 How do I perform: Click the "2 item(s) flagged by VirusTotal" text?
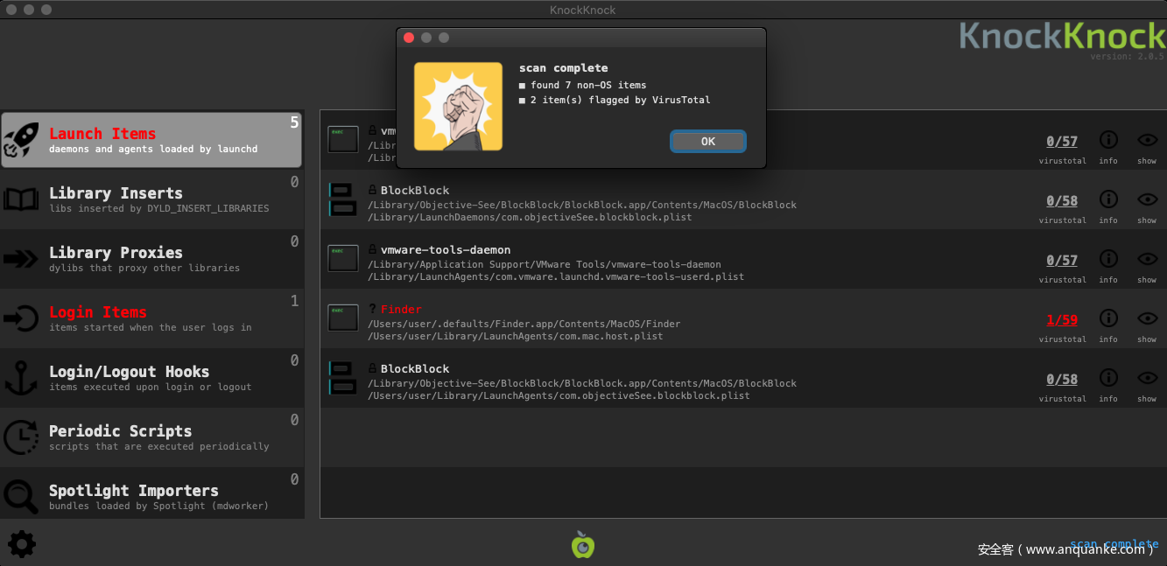620,101
